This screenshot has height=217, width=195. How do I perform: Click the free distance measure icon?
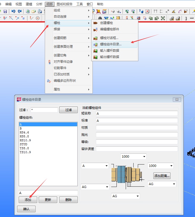(x=167, y=11)
